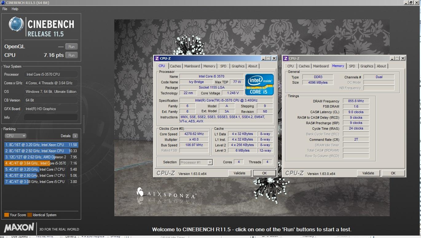This screenshot has width=421, height=238.
Task: Switch to Mainboard tab in right CPU-Z window
Action: (x=321, y=66)
